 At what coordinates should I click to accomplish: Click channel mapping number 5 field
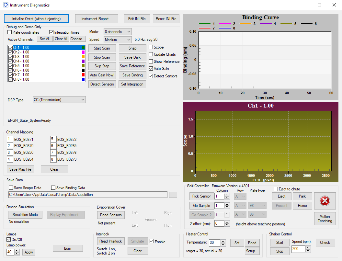(x=53, y=139)
